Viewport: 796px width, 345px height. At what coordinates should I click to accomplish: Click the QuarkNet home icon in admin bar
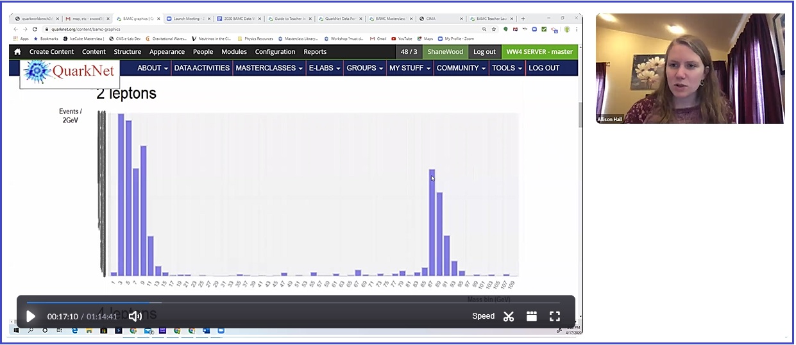(17, 52)
